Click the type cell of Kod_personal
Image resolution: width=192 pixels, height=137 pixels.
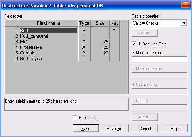click(x=84, y=36)
